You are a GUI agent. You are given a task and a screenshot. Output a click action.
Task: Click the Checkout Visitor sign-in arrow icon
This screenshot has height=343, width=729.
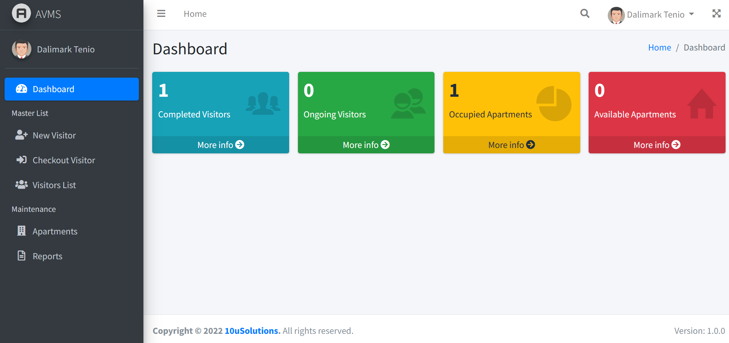click(21, 160)
